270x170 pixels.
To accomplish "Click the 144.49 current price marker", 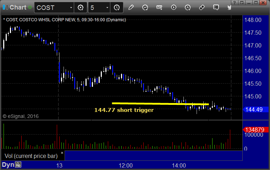I will [255, 109].
